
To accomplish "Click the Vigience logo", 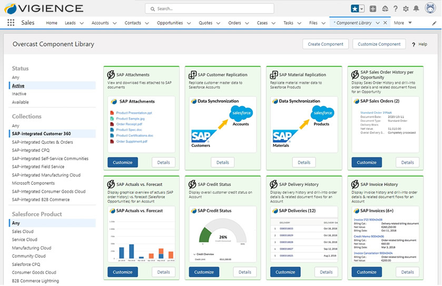I will pos(44,8).
